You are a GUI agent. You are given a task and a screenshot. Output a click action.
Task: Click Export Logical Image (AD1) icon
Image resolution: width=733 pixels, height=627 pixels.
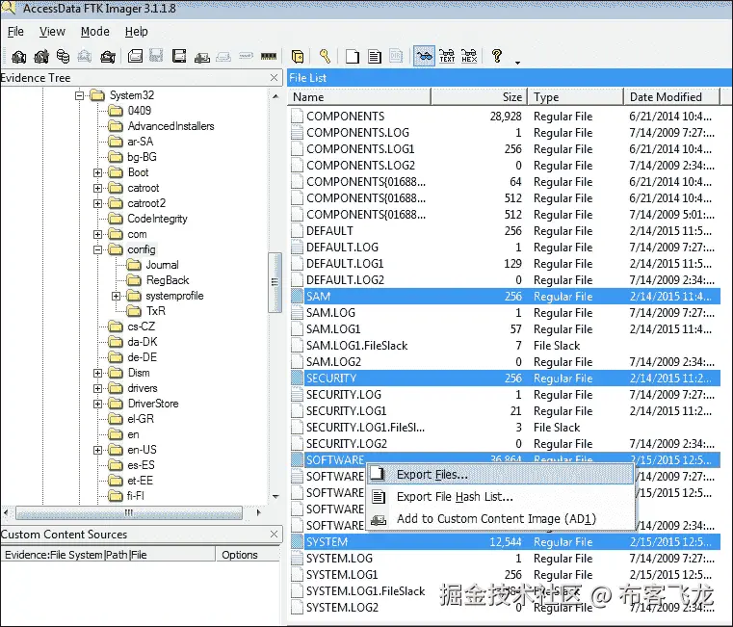pos(179,57)
